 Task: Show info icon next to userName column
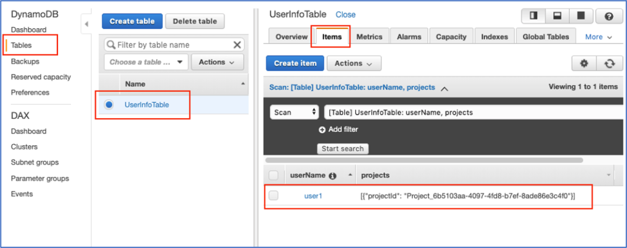332,176
